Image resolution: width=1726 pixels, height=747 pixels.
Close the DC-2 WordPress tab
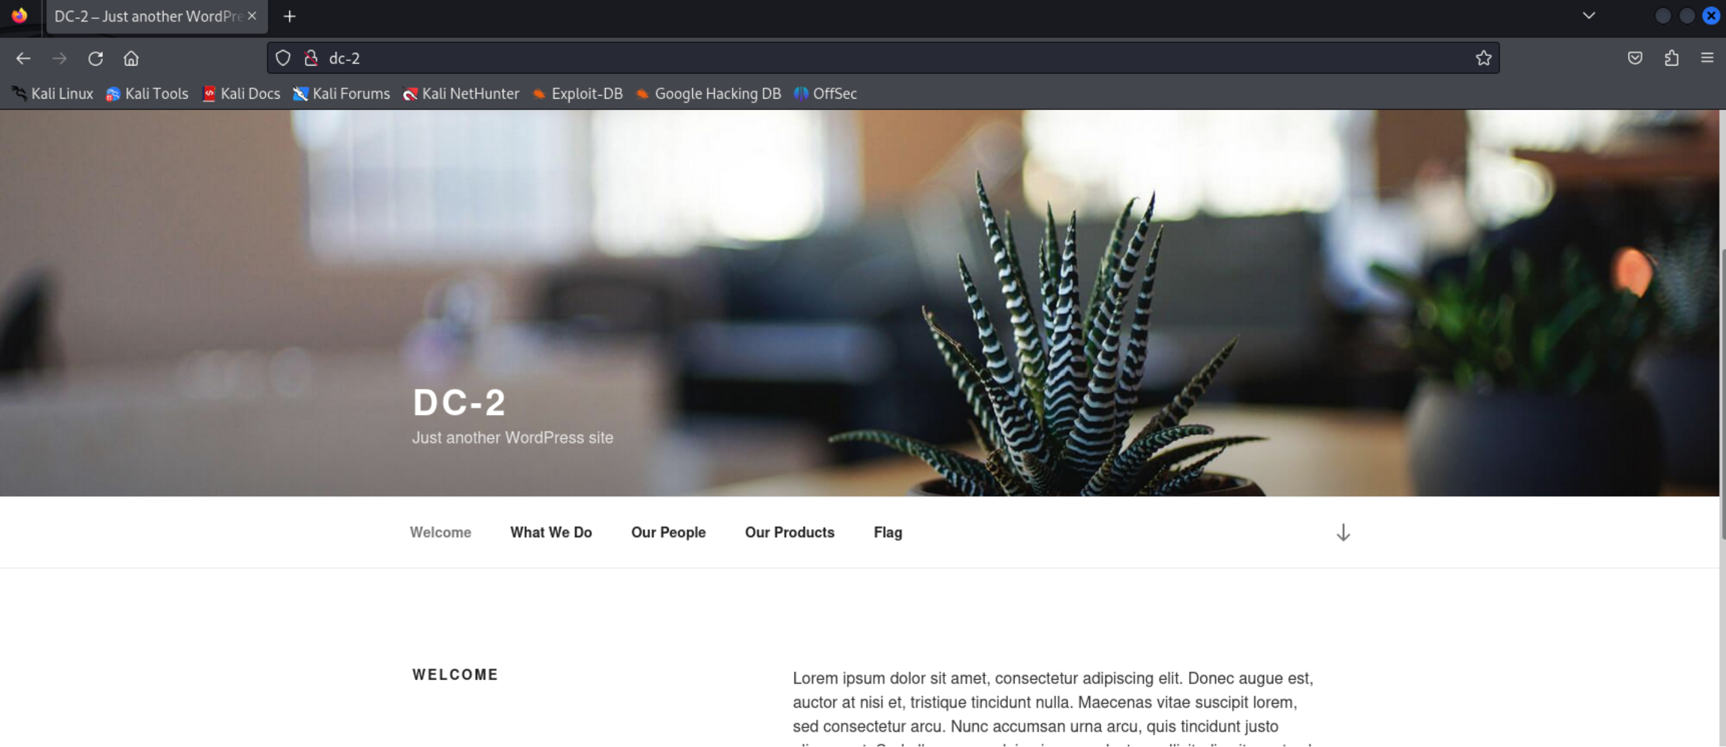pos(252,16)
